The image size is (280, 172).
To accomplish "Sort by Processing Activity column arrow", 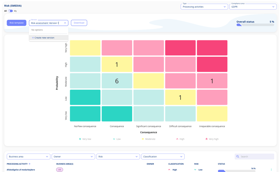I will coord(30,164).
